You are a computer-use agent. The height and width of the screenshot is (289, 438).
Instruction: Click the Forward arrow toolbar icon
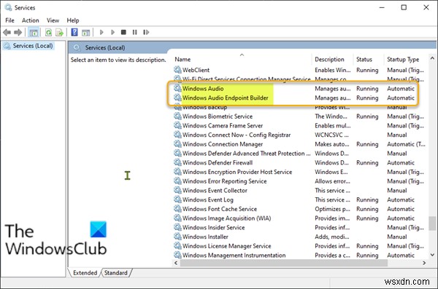coord(18,32)
